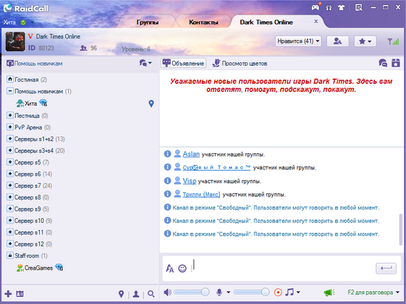Select the Сервер s11 channel
The width and height of the screenshot is (406, 304).
33,232
